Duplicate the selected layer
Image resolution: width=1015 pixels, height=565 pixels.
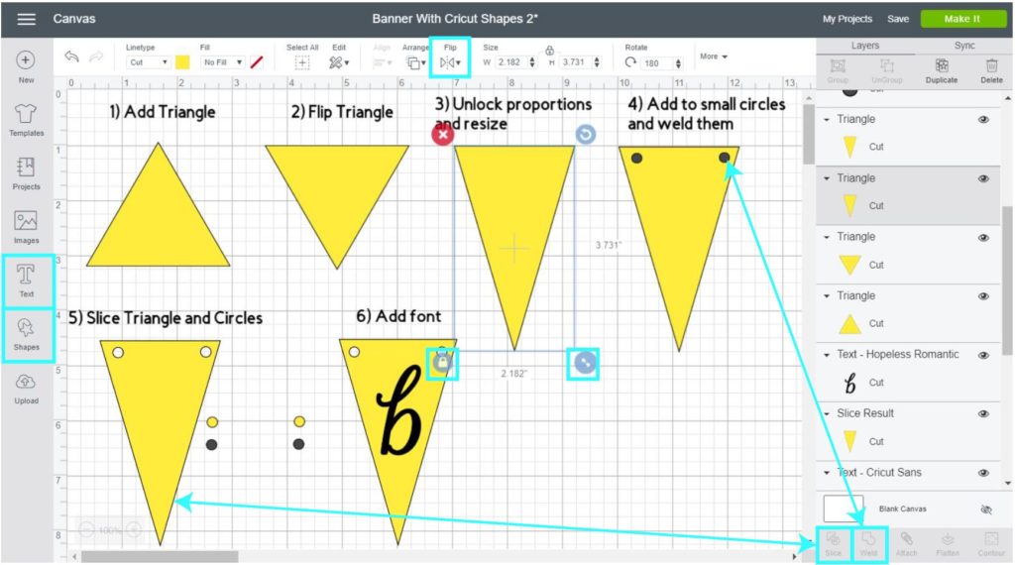pos(941,69)
